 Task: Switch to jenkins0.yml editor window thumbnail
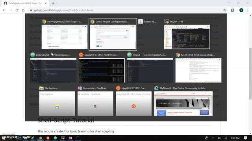53,70
